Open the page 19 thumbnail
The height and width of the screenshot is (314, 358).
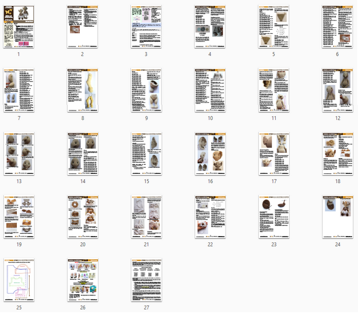click(x=19, y=216)
